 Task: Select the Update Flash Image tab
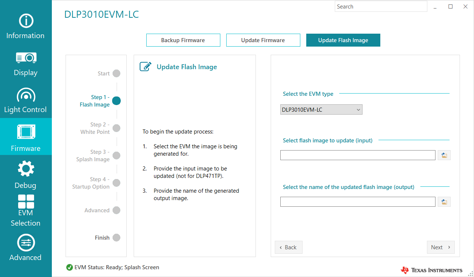[x=343, y=40]
